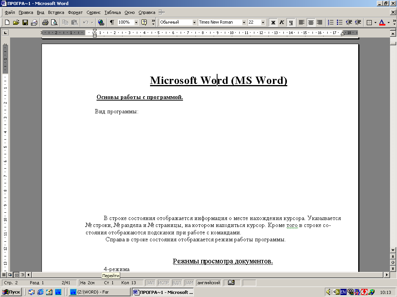Switch to Print Layout view icon
The image size is (397, 297).
point(16,275)
